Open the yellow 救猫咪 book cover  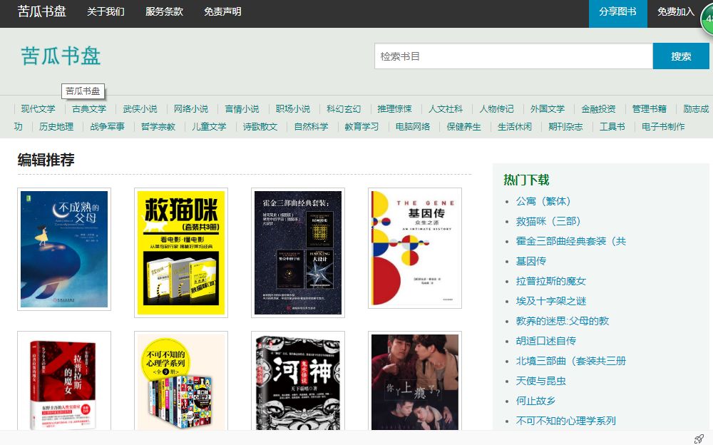[181, 252]
